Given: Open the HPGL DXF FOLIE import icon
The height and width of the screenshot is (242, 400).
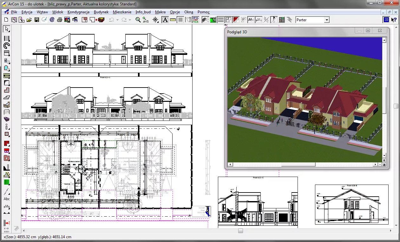Looking at the screenshot, I should tap(196, 20).
